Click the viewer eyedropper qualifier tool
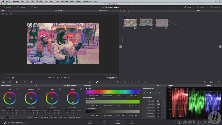Viewport: 222px width, 125px height. pyautogui.click(x=4, y=78)
